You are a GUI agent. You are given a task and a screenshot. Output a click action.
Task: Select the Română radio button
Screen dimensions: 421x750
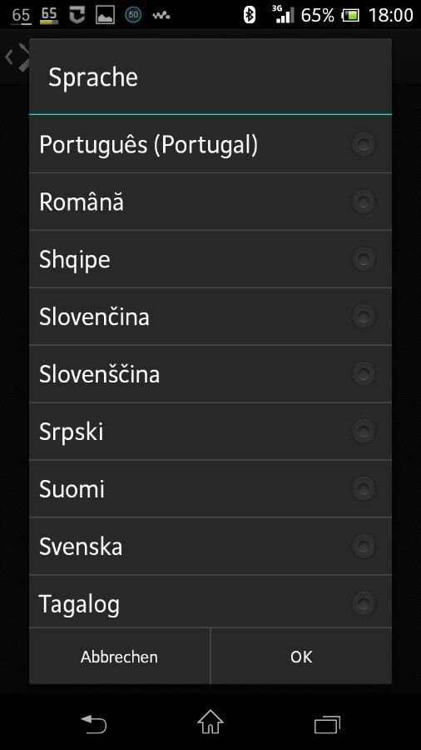coord(364,202)
